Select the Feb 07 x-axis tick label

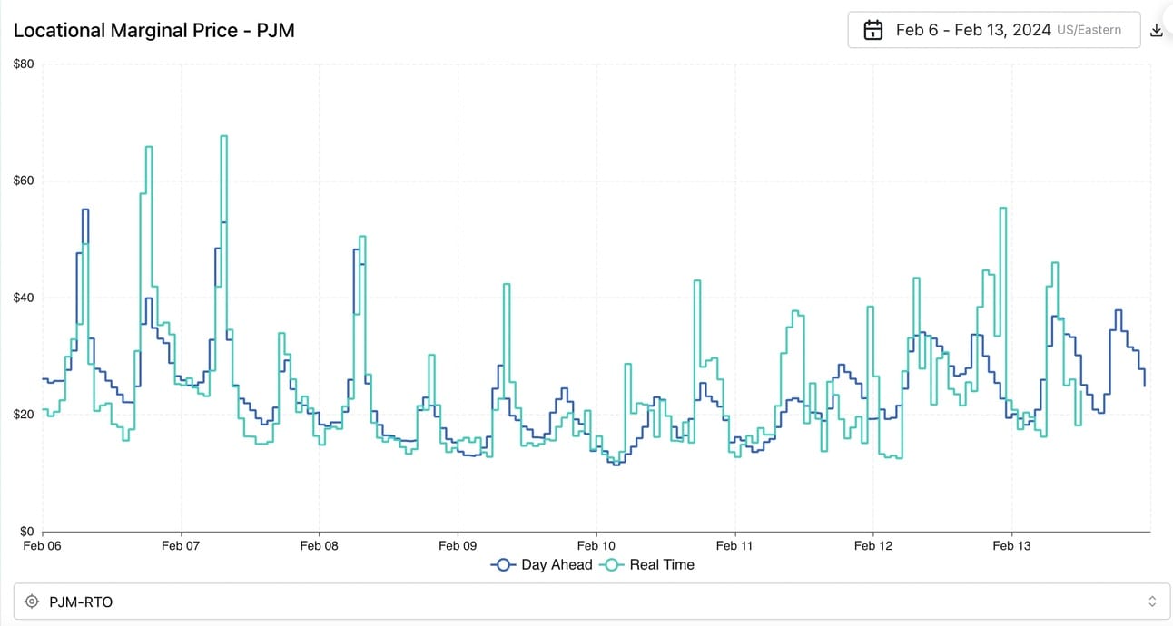pyautogui.click(x=181, y=545)
